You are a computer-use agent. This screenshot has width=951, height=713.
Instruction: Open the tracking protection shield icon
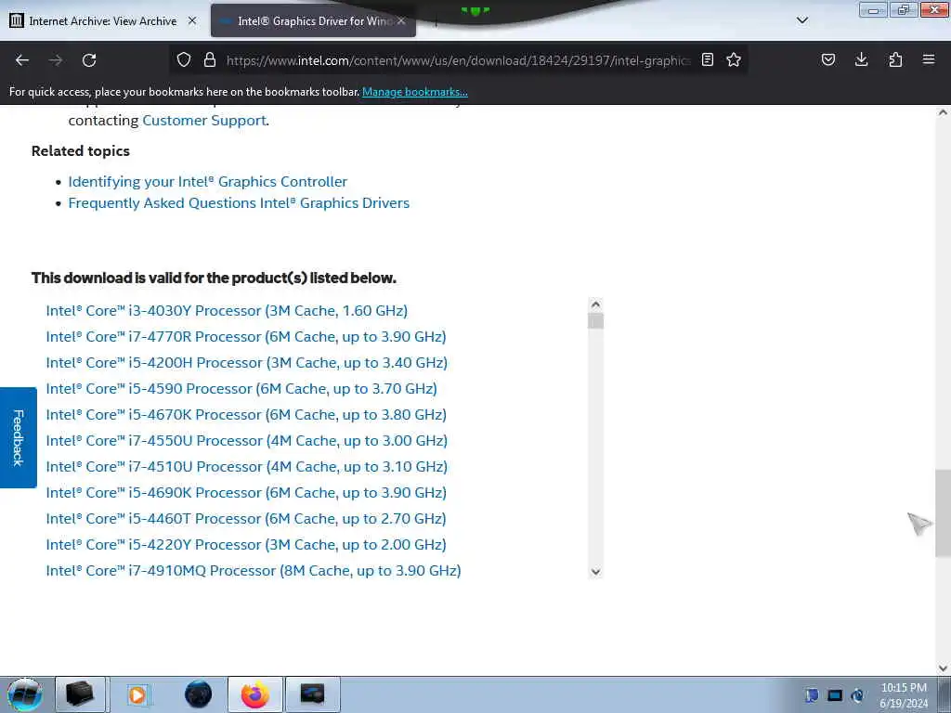click(184, 60)
